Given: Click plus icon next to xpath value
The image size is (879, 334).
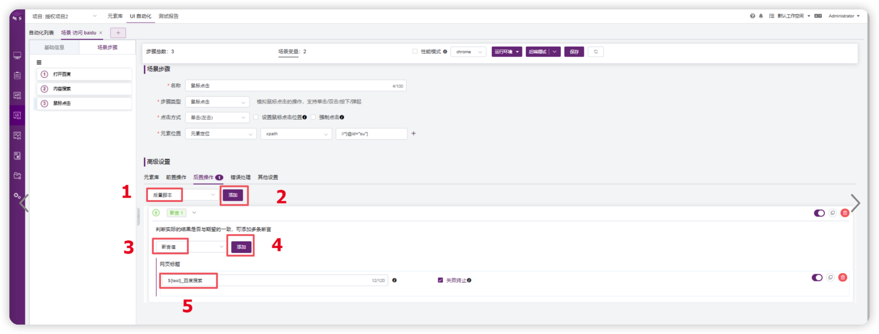Looking at the screenshot, I should (x=414, y=133).
